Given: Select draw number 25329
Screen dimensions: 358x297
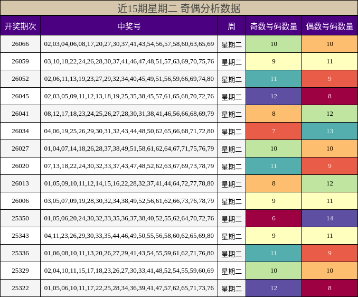Looking at the screenshot, I should pyautogui.click(x=20, y=271).
